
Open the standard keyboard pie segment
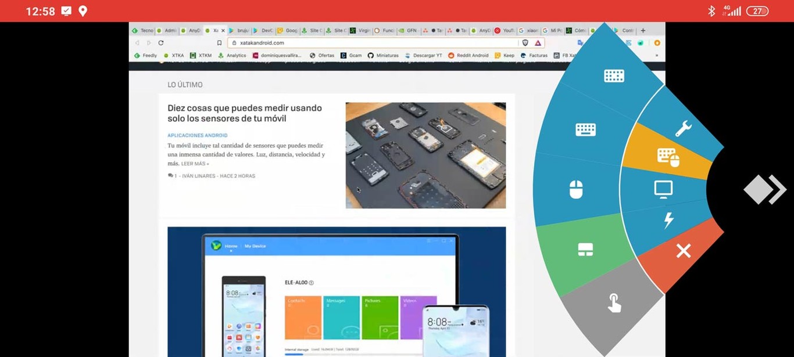[585, 129]
